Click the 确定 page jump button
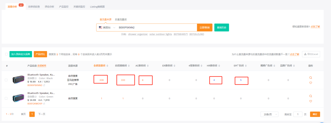This screenshot has width=331, height=123. point(315,114)
